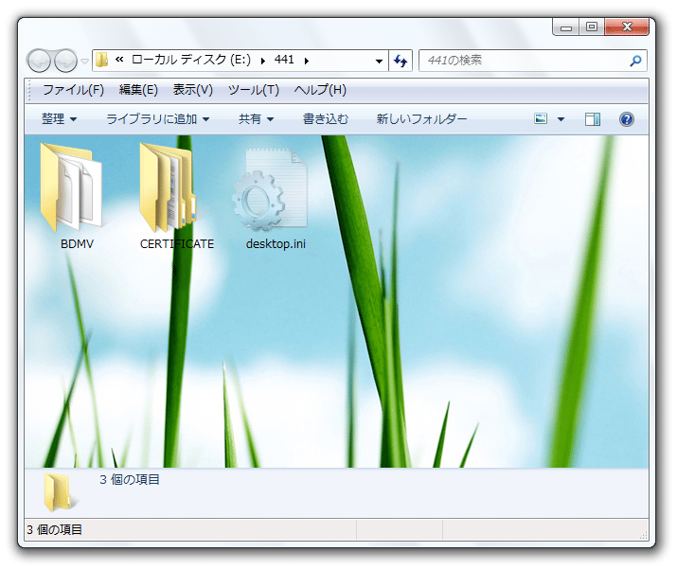Click 3 個の項目 in details pane

[130, 480]
